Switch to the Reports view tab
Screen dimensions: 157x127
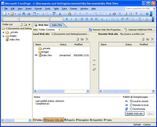pos(70,120)
